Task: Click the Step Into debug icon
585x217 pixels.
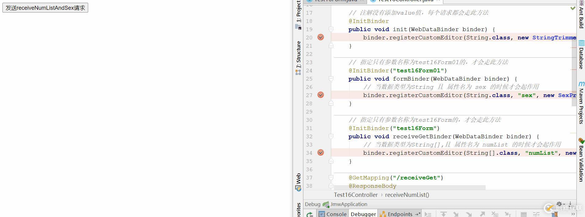Action: click(x=456, y=214)
